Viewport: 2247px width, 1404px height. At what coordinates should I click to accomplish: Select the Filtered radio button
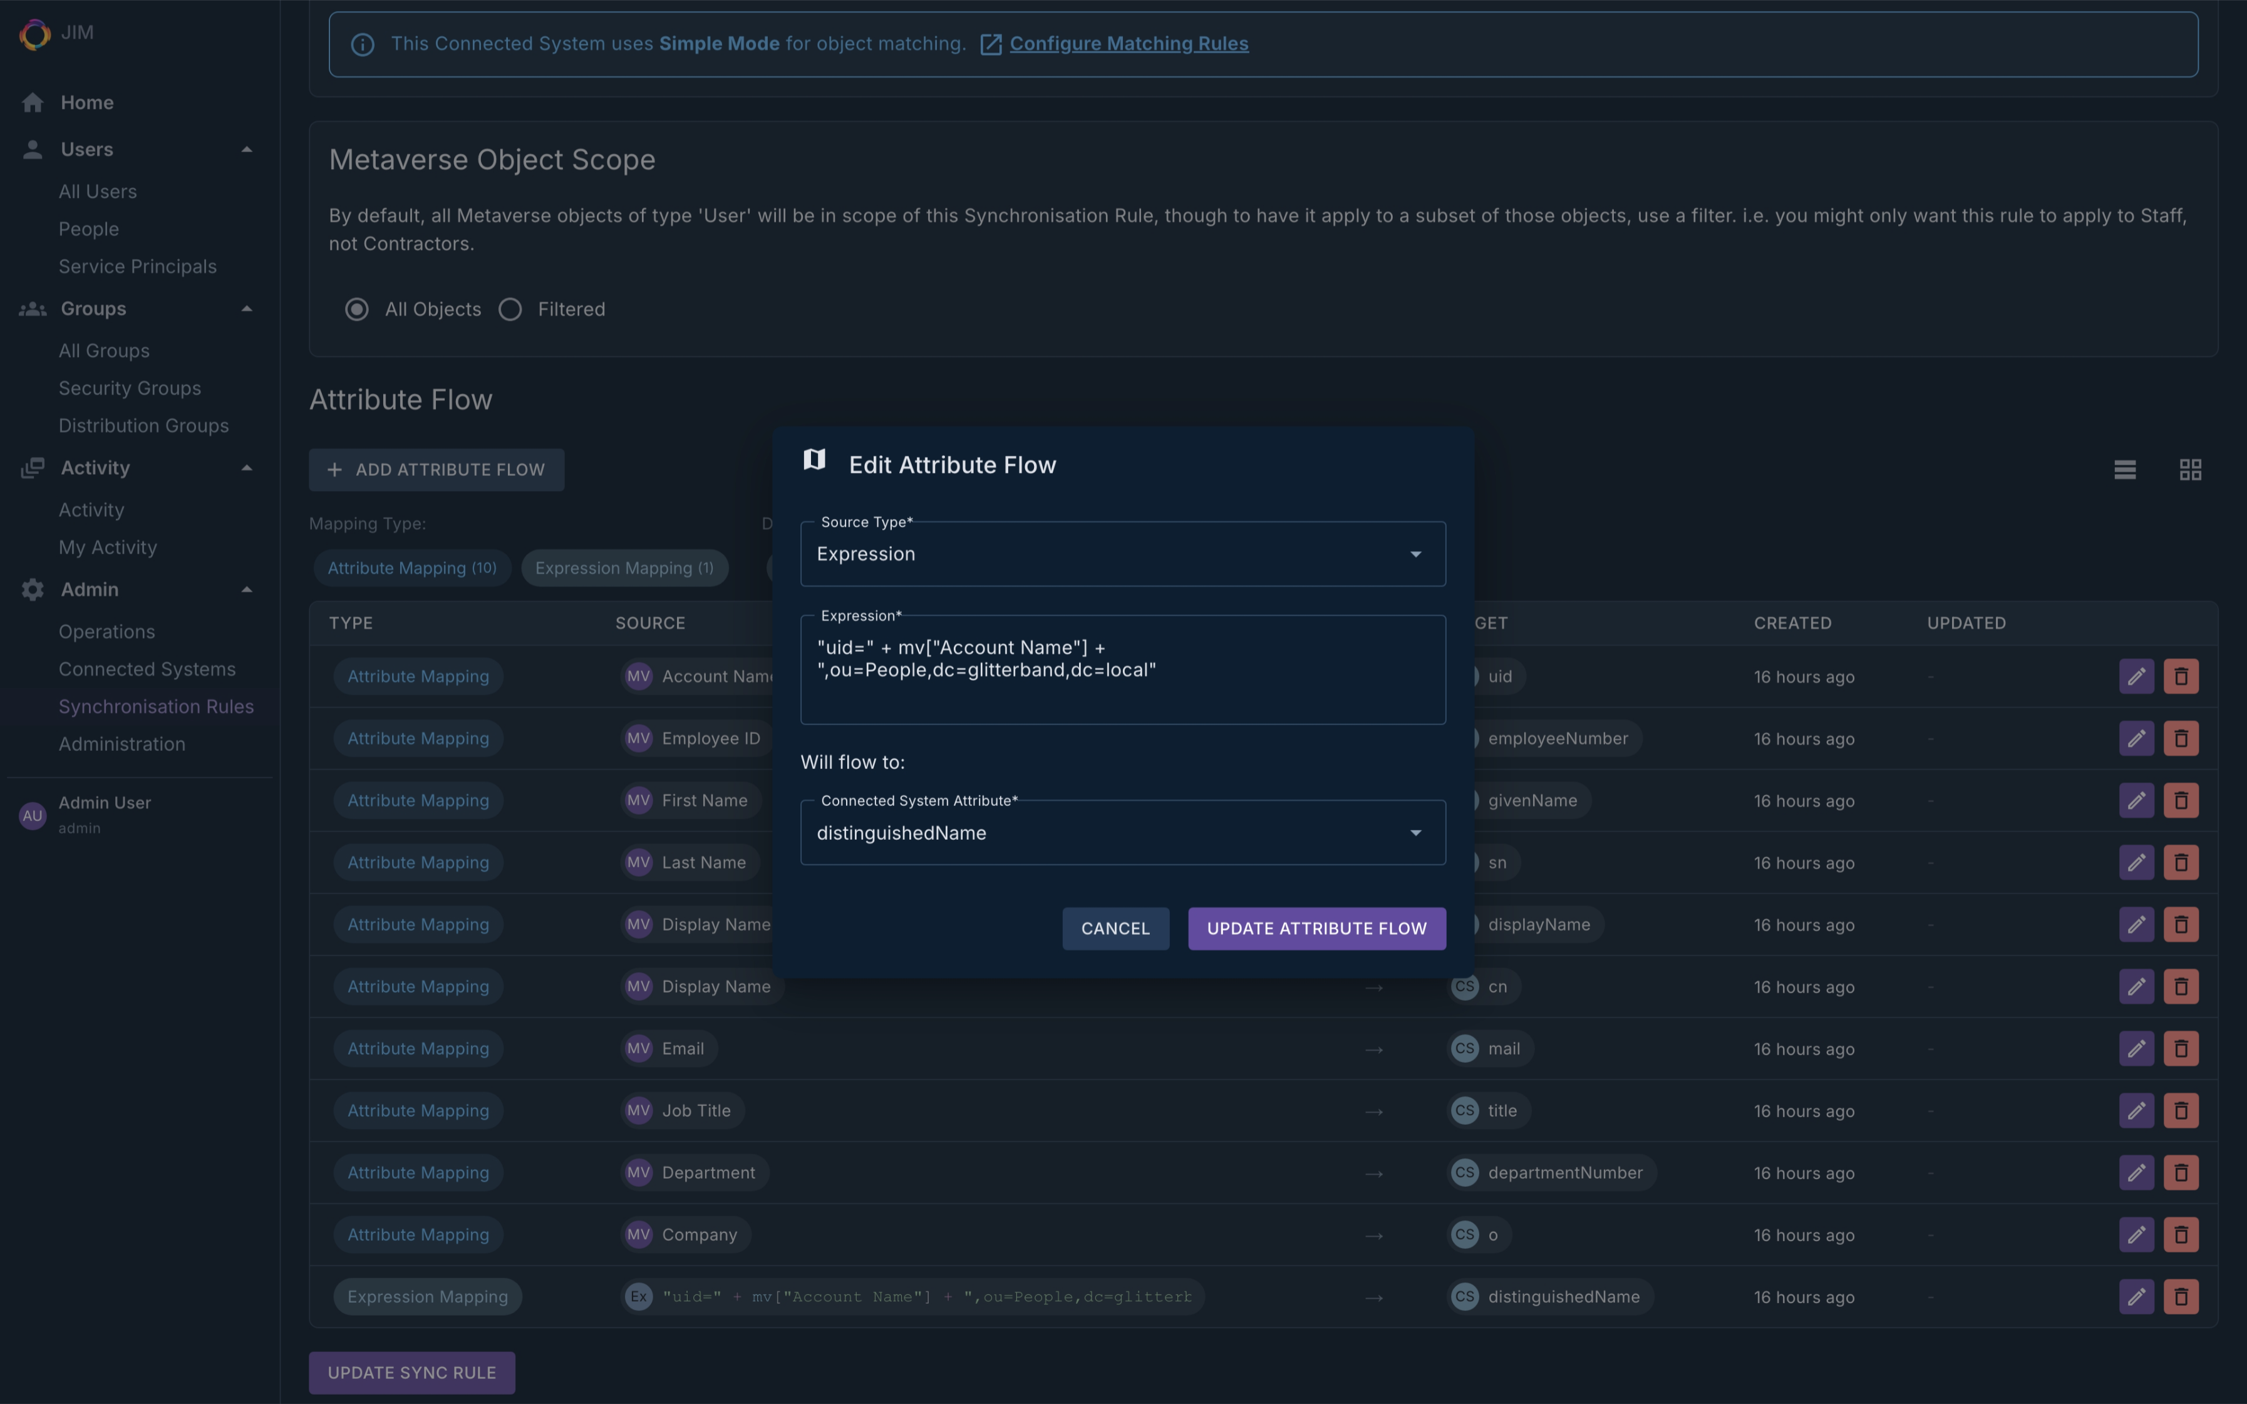510,309
